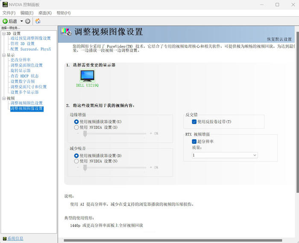This screenshot has height=243, width=299.
Task: Maximize the NVIDIA control panel window
Action: (x=277, y=4)
